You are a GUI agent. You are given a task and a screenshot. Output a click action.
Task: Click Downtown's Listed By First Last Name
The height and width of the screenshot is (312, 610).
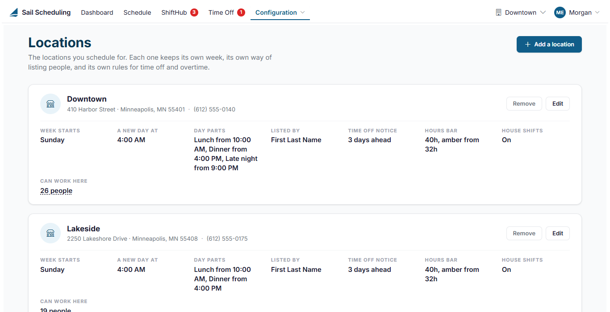[296, 140]
